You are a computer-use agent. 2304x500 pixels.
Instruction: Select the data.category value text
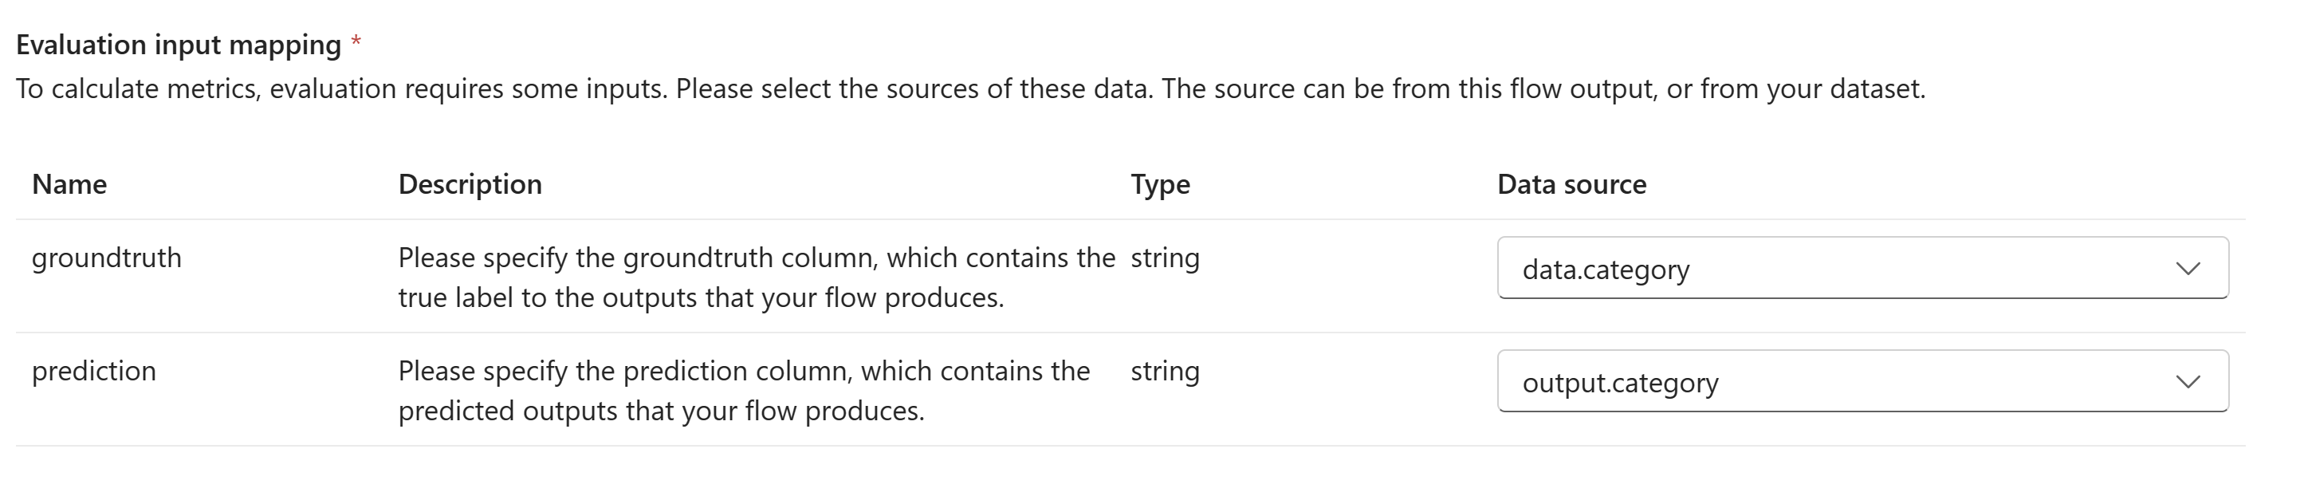tap(1606, 270)
